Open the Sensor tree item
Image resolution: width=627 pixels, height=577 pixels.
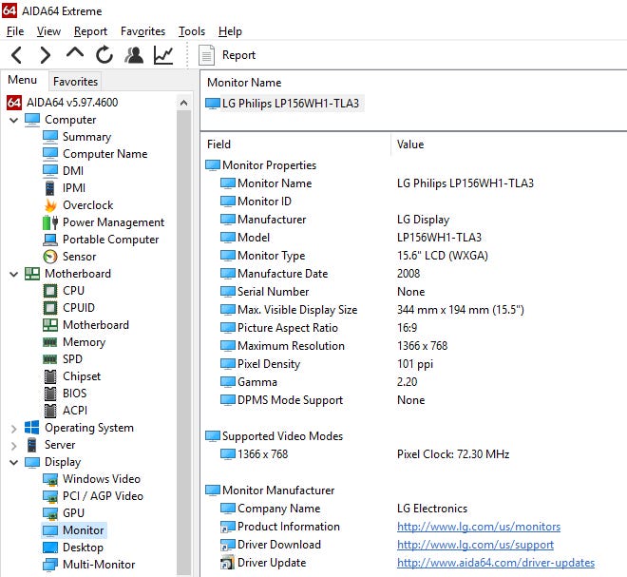79,257
